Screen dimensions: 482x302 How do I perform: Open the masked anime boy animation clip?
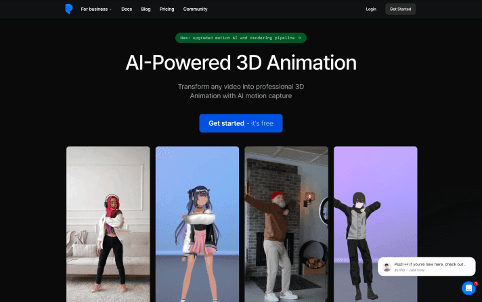point(375,224)
